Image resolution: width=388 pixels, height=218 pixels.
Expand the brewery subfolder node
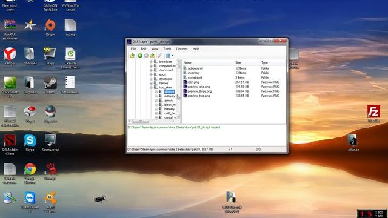(x=156, y=109)
